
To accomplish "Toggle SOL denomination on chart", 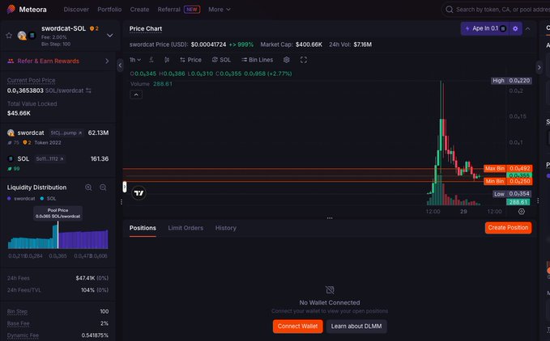I will [x=221, y=60].
